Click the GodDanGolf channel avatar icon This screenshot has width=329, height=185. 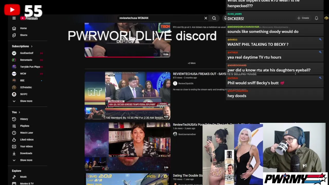click(x=14, y=53)
